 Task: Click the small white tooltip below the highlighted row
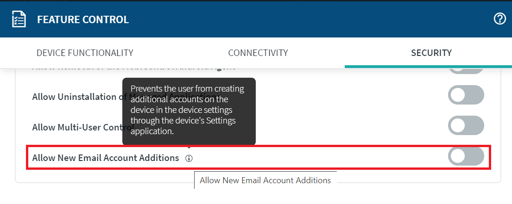[x=265, y=180]
